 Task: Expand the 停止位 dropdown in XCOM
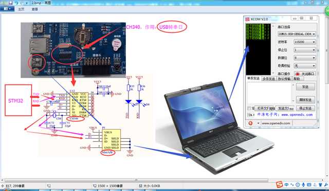tap(305, 50)
